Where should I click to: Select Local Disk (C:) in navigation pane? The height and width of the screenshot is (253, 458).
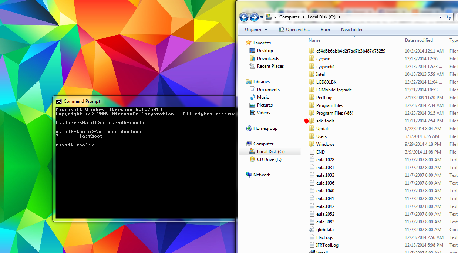tap(270, 152)
